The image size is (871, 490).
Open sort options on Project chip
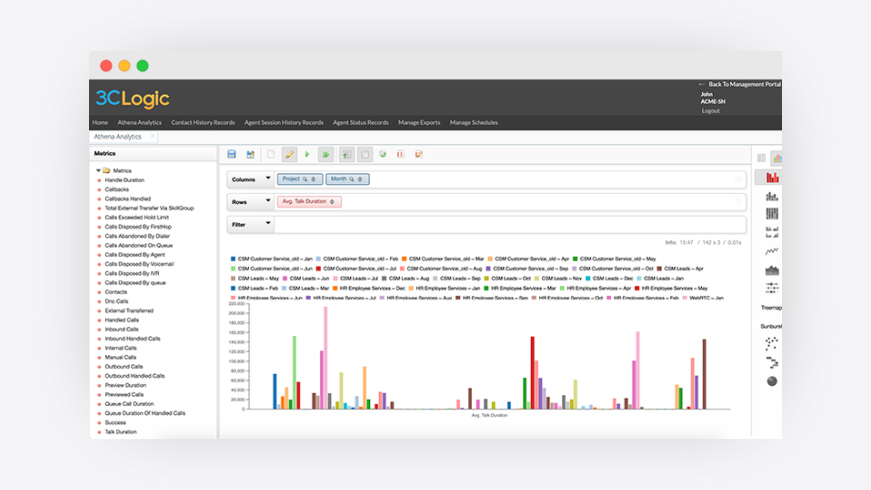pyautogui.click(x=313, y=179)
